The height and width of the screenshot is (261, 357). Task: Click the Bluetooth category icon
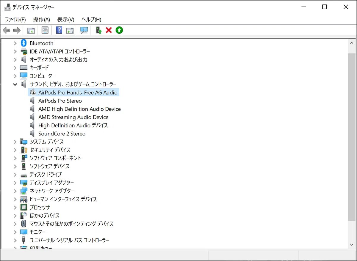[24, 43]
